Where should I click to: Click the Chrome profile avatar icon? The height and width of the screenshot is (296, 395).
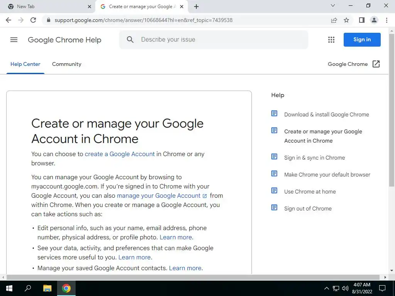pos(374,20)
